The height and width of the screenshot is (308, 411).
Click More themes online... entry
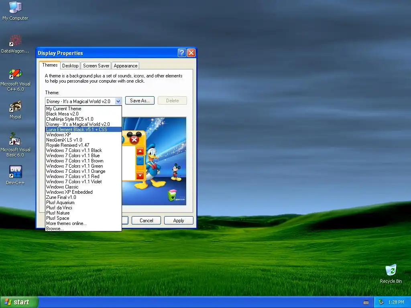[x=83, y=223]
